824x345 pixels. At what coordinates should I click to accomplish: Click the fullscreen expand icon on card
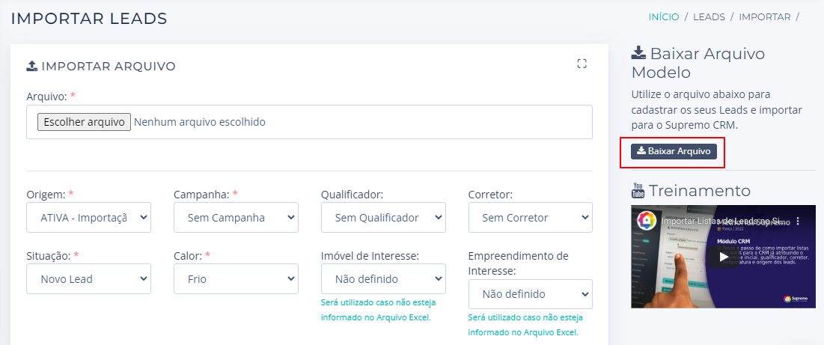click(582, 64)
